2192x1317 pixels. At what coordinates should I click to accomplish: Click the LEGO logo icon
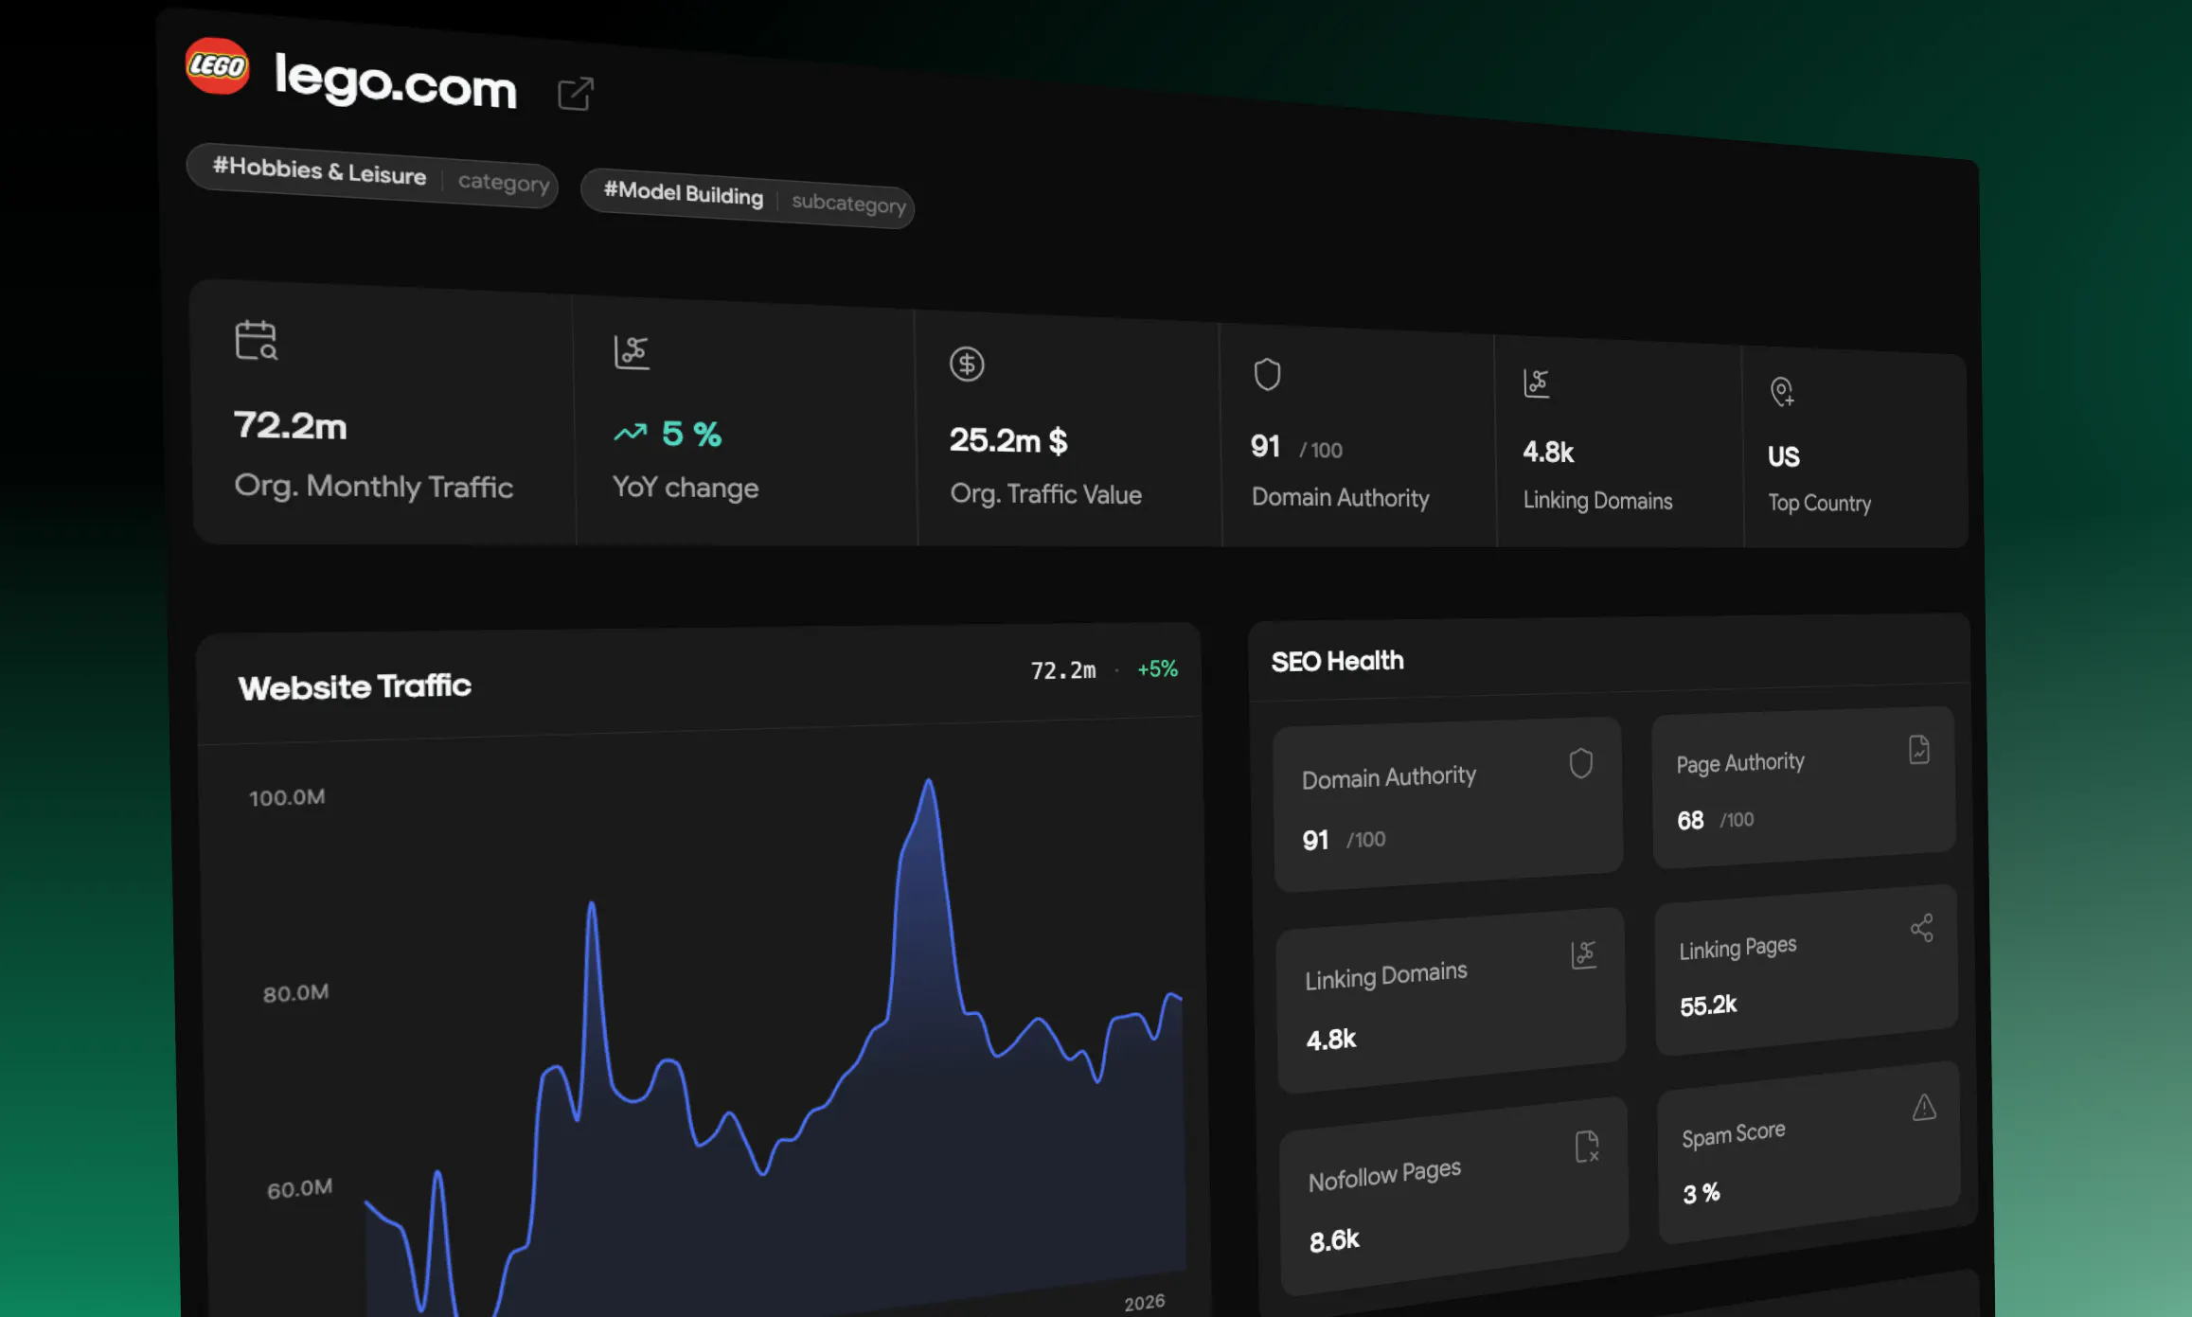218,65
